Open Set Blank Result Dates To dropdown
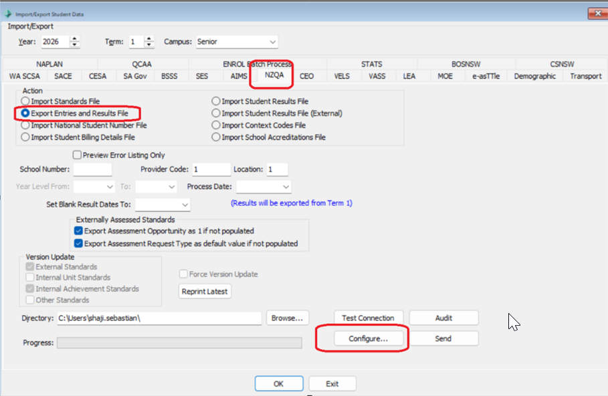The image size is (608, 396). 185,205
